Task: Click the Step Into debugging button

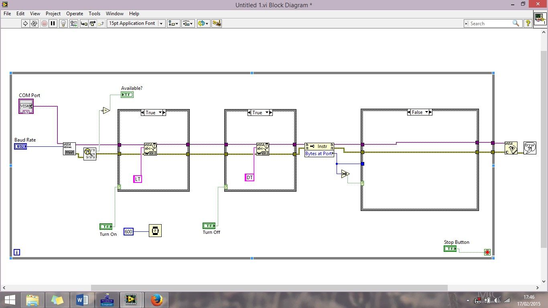Action: (x=84, y=23)
